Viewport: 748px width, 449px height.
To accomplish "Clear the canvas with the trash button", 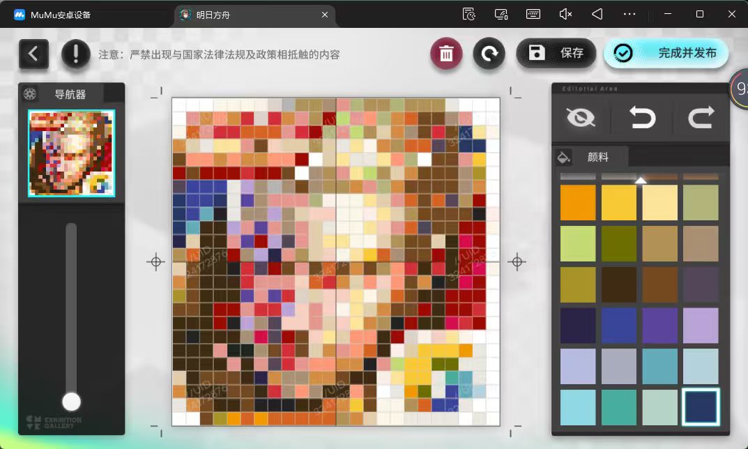I will point(446,54).
